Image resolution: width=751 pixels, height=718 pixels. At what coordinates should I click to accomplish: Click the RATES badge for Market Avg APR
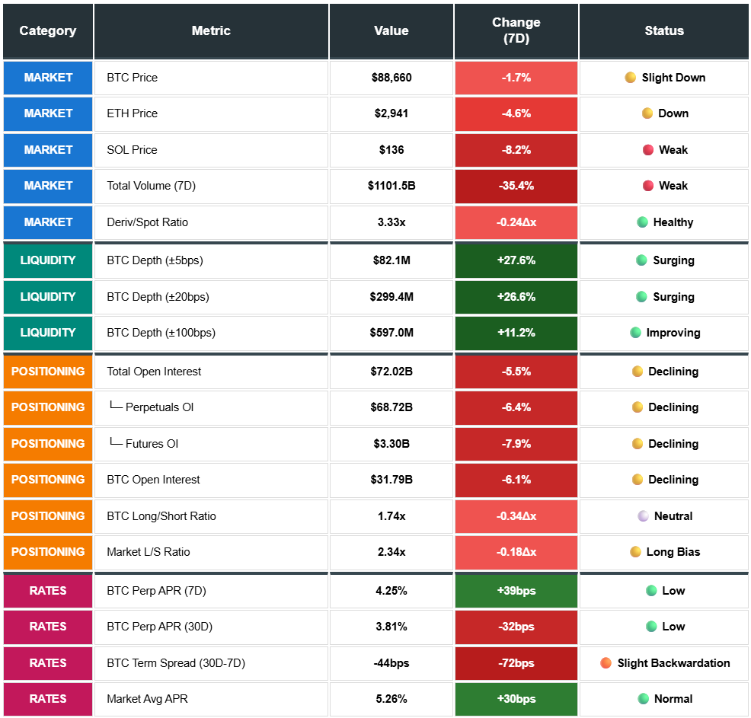[x=48, y=699]
